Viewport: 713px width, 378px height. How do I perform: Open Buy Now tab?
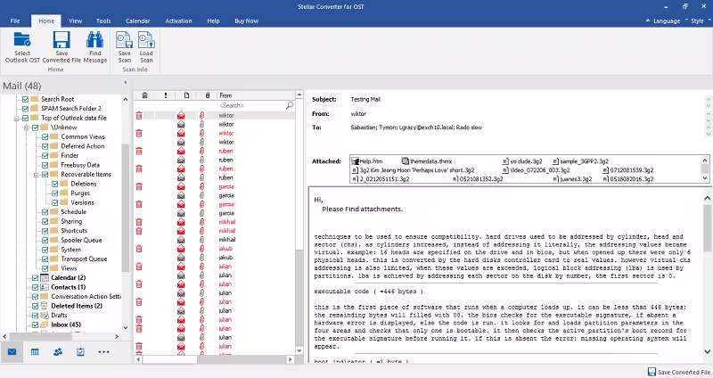pos(247,21)
